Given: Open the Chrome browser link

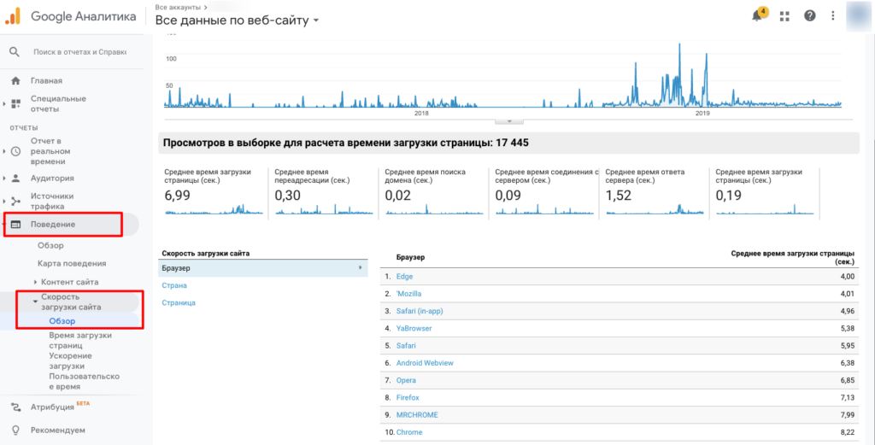Looking at the screenshot, I should coord(409,432).
